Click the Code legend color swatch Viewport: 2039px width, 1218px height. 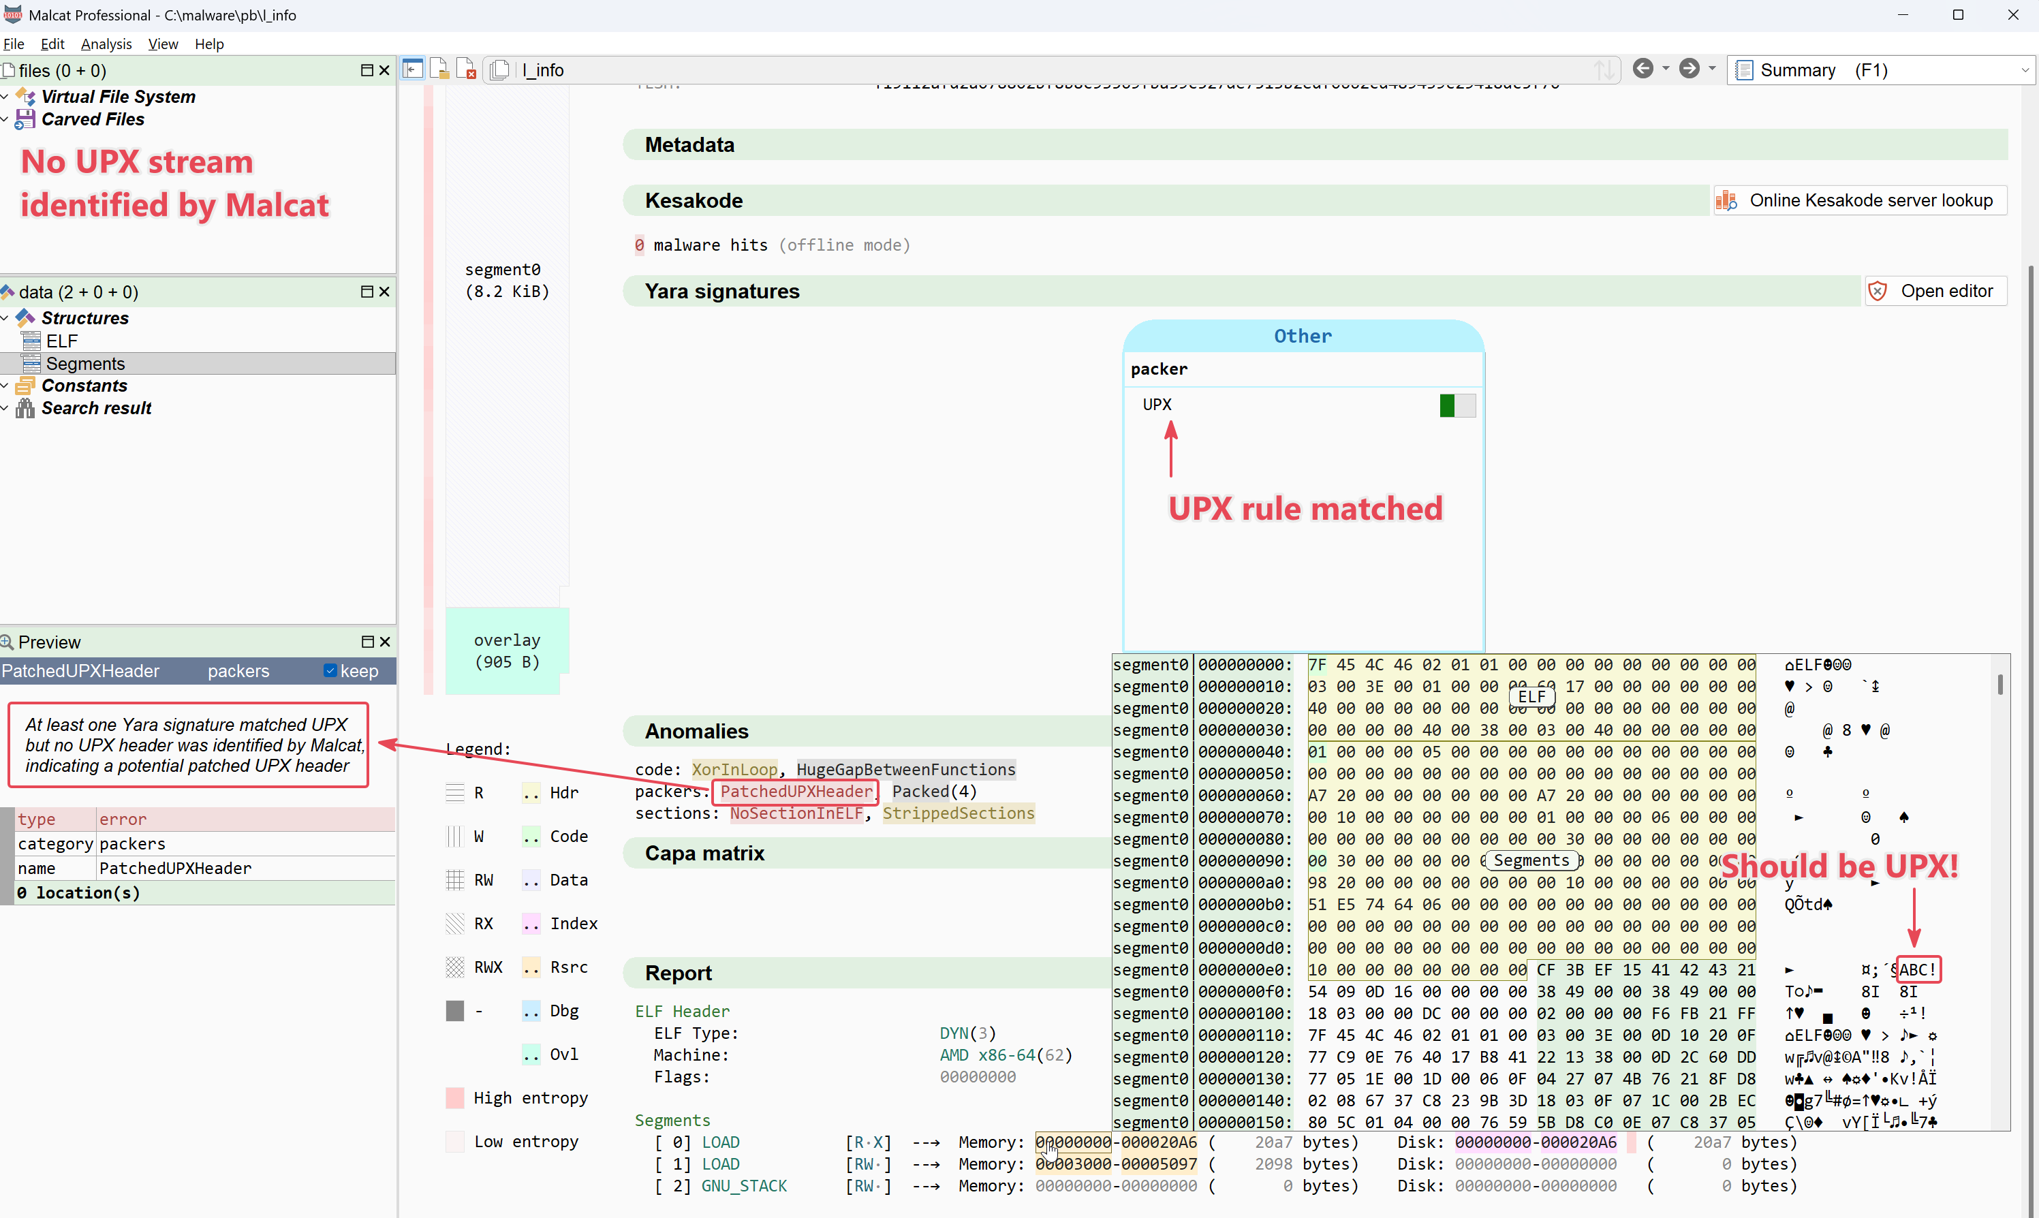531,836
